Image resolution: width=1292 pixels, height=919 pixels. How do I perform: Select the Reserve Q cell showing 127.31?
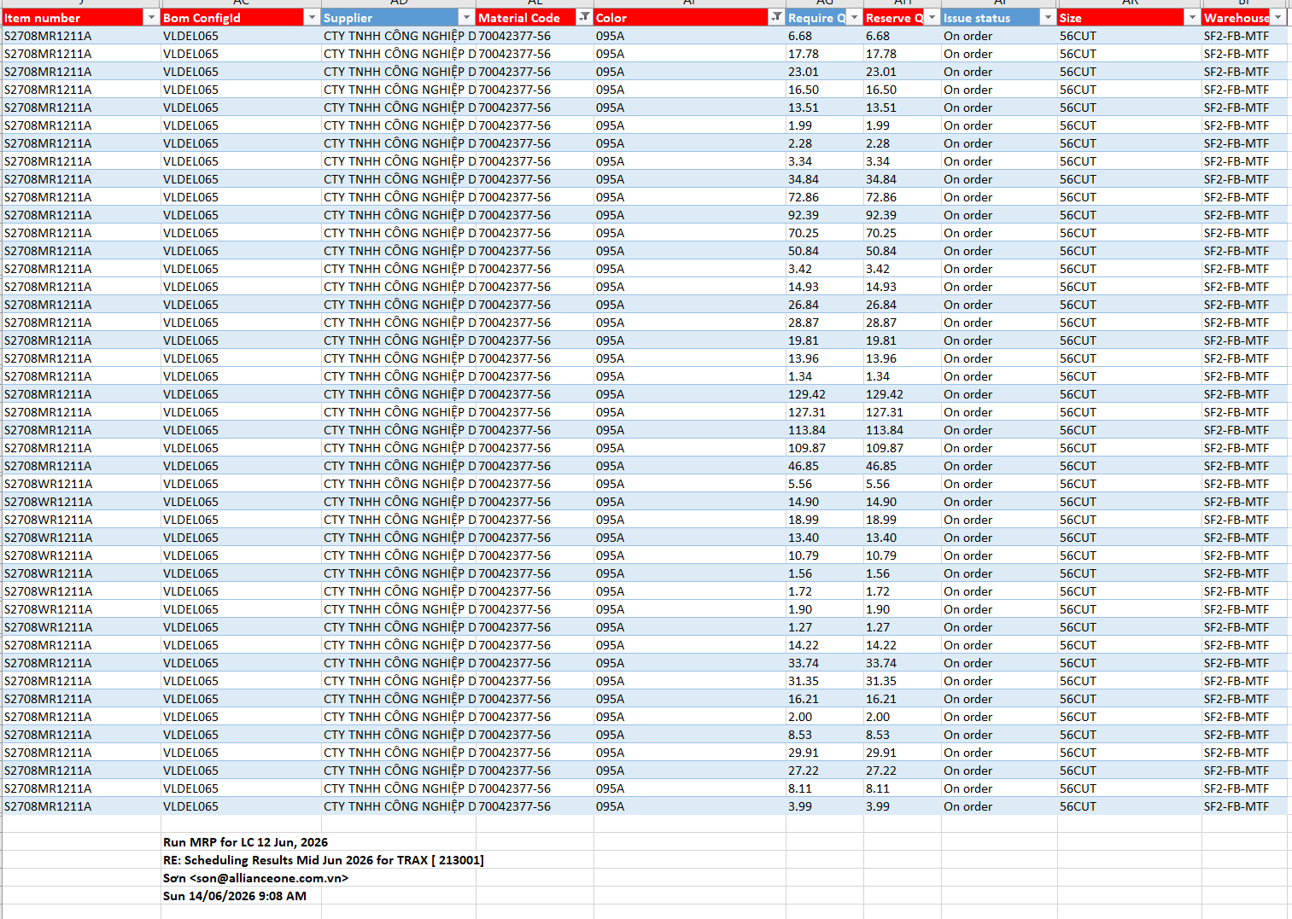[902, 412]
